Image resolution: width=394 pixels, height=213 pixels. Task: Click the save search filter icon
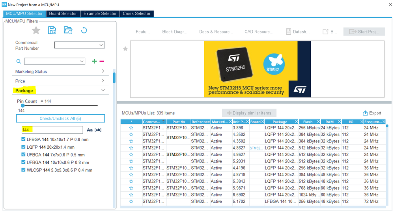(x=52, y=30)
